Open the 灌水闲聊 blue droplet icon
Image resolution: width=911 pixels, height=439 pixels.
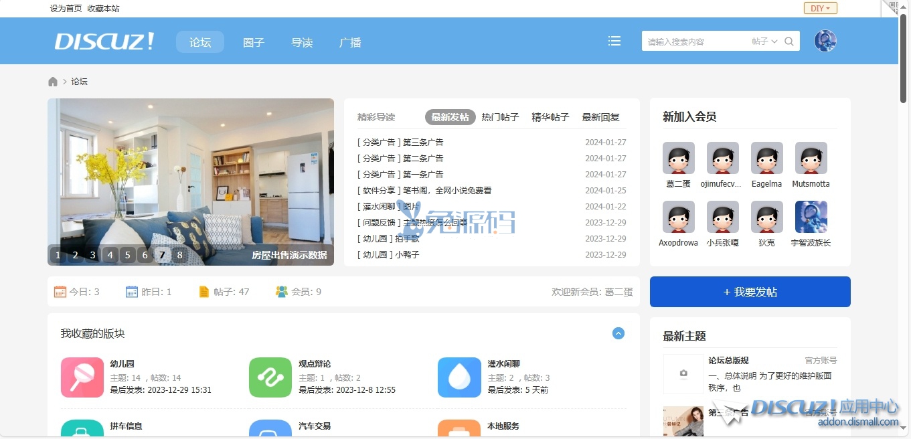(454, 377)
